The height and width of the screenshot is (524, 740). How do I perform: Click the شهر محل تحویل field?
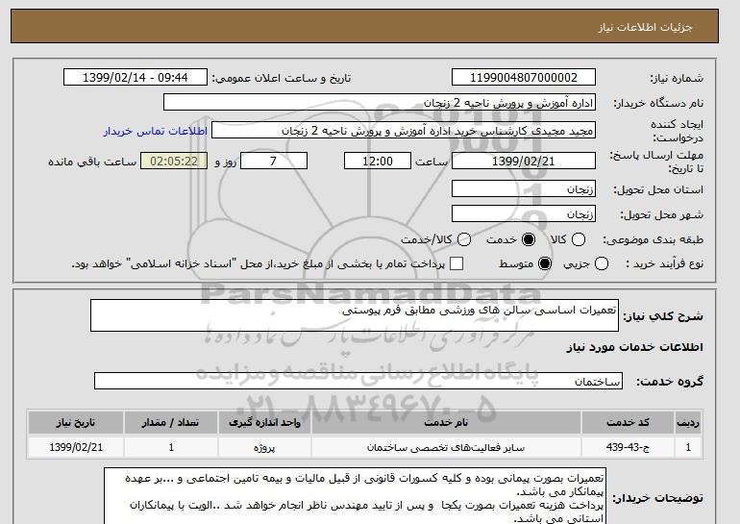point(524,213)
